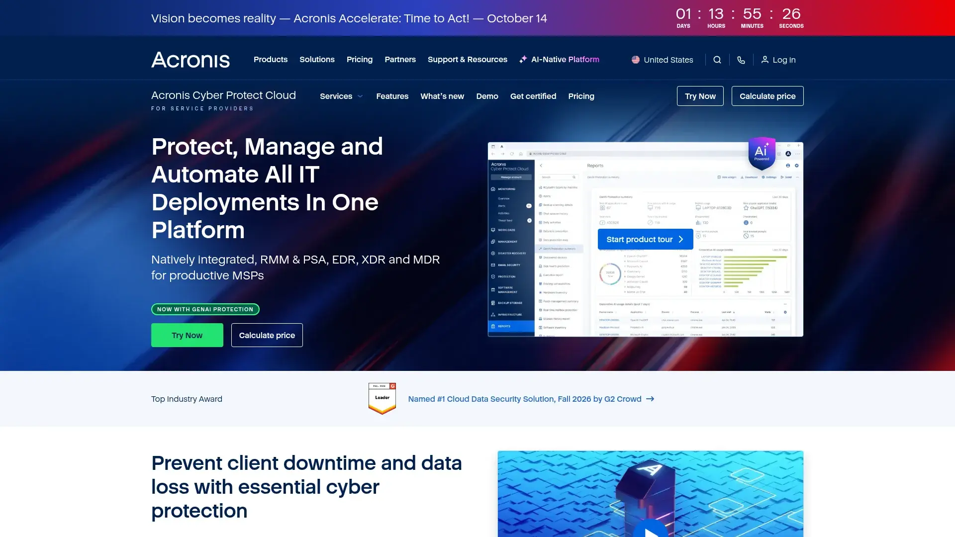Click the Acronis Accelerate event banner text
The height and width of the screenshot is (537, 955).
point(349,18)
